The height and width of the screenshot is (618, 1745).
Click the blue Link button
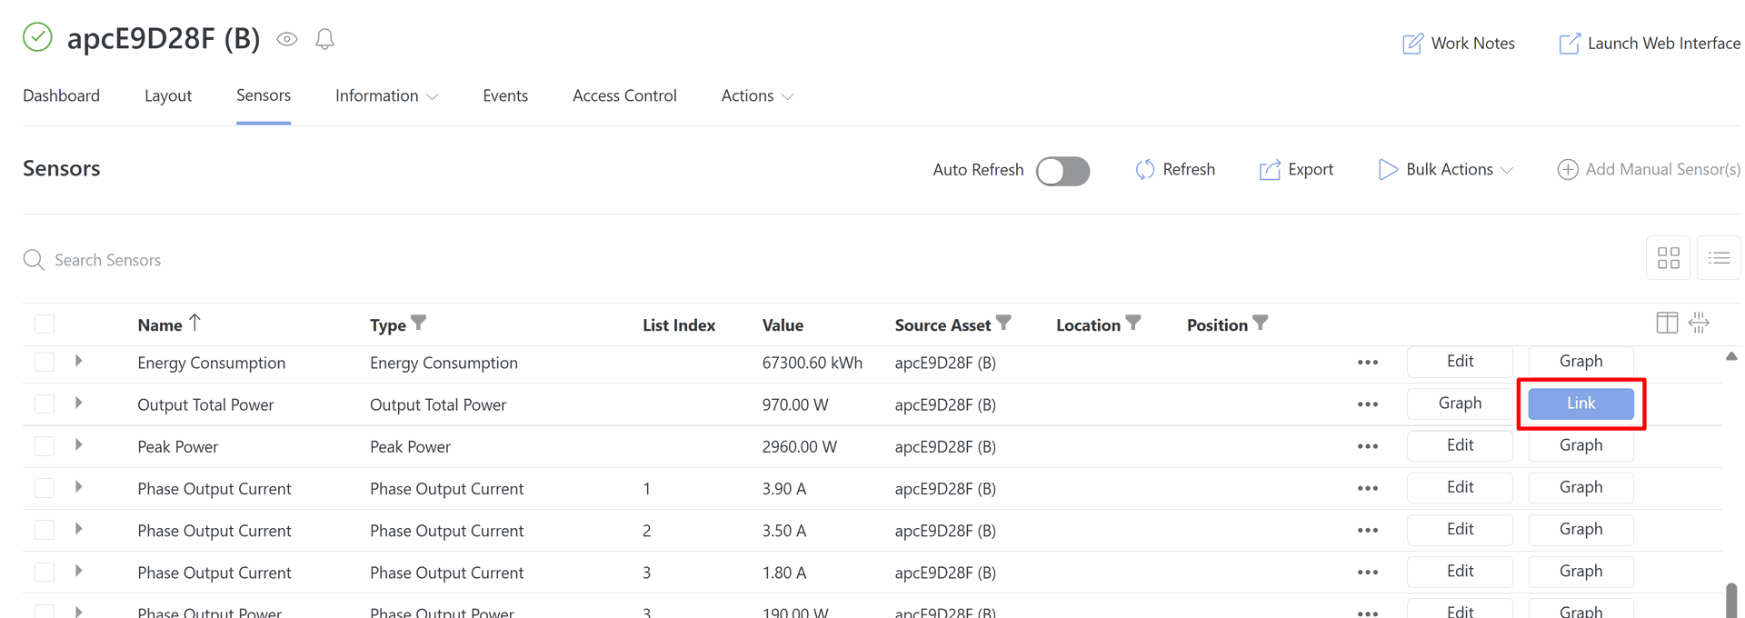point(1580,404)
